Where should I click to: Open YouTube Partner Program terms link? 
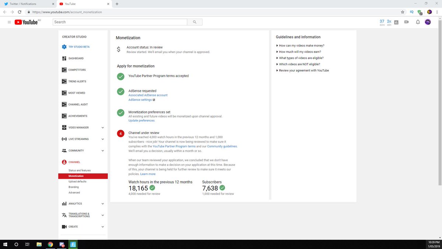174,146
